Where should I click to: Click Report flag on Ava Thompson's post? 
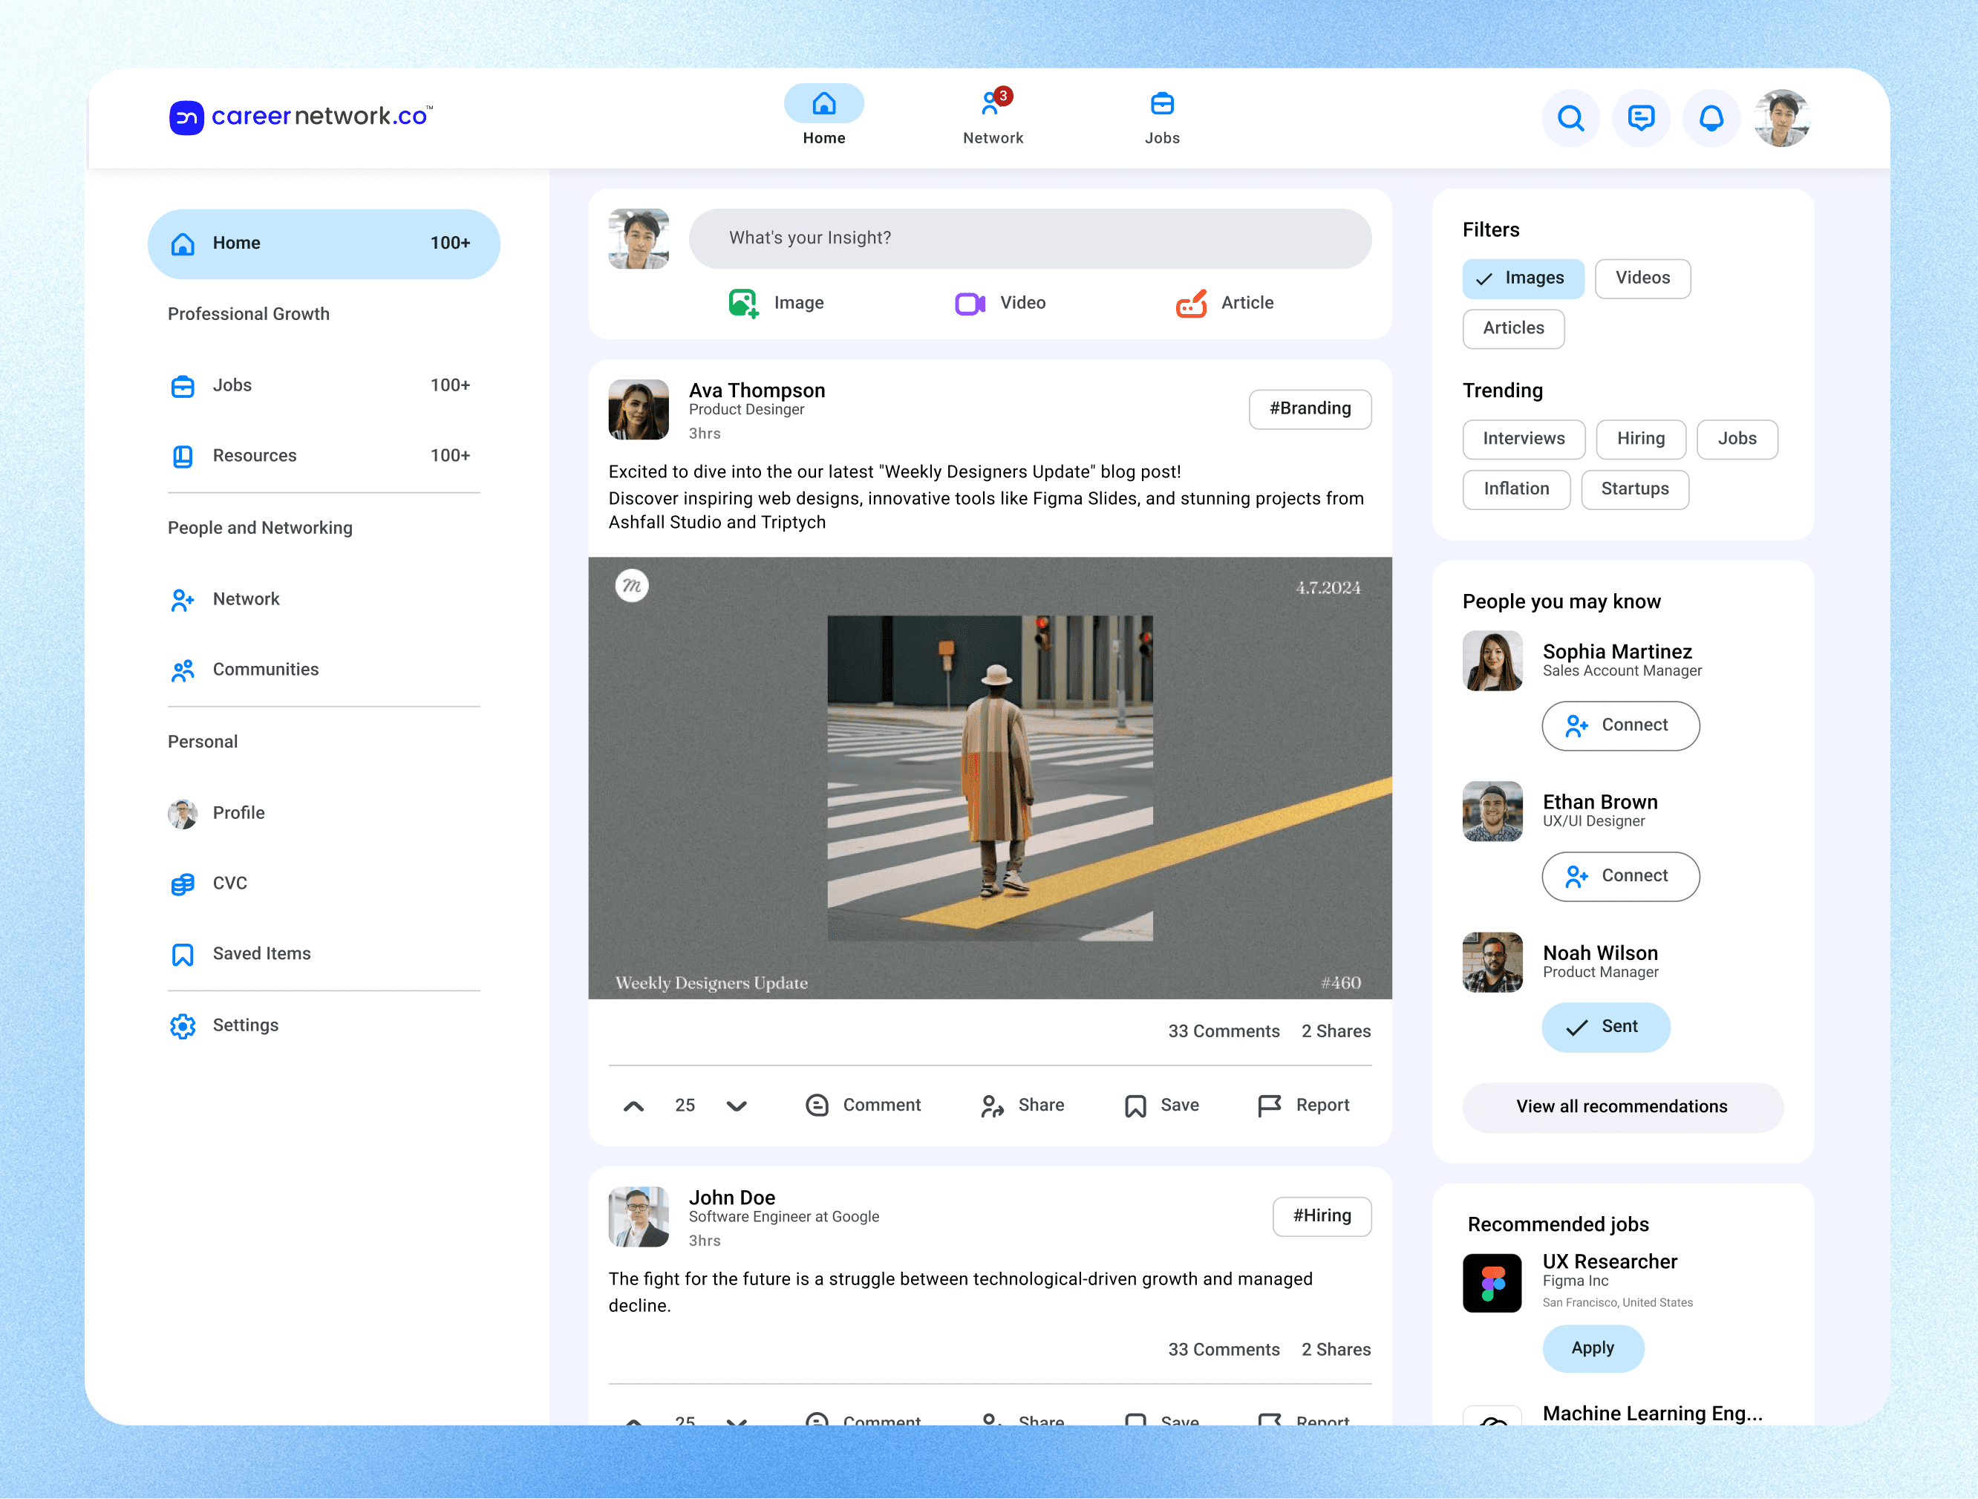[1269, 1106]
